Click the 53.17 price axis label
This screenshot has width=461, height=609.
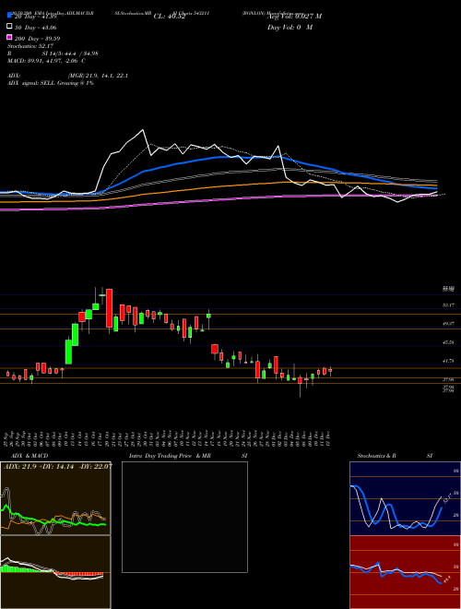click(448, 305)
